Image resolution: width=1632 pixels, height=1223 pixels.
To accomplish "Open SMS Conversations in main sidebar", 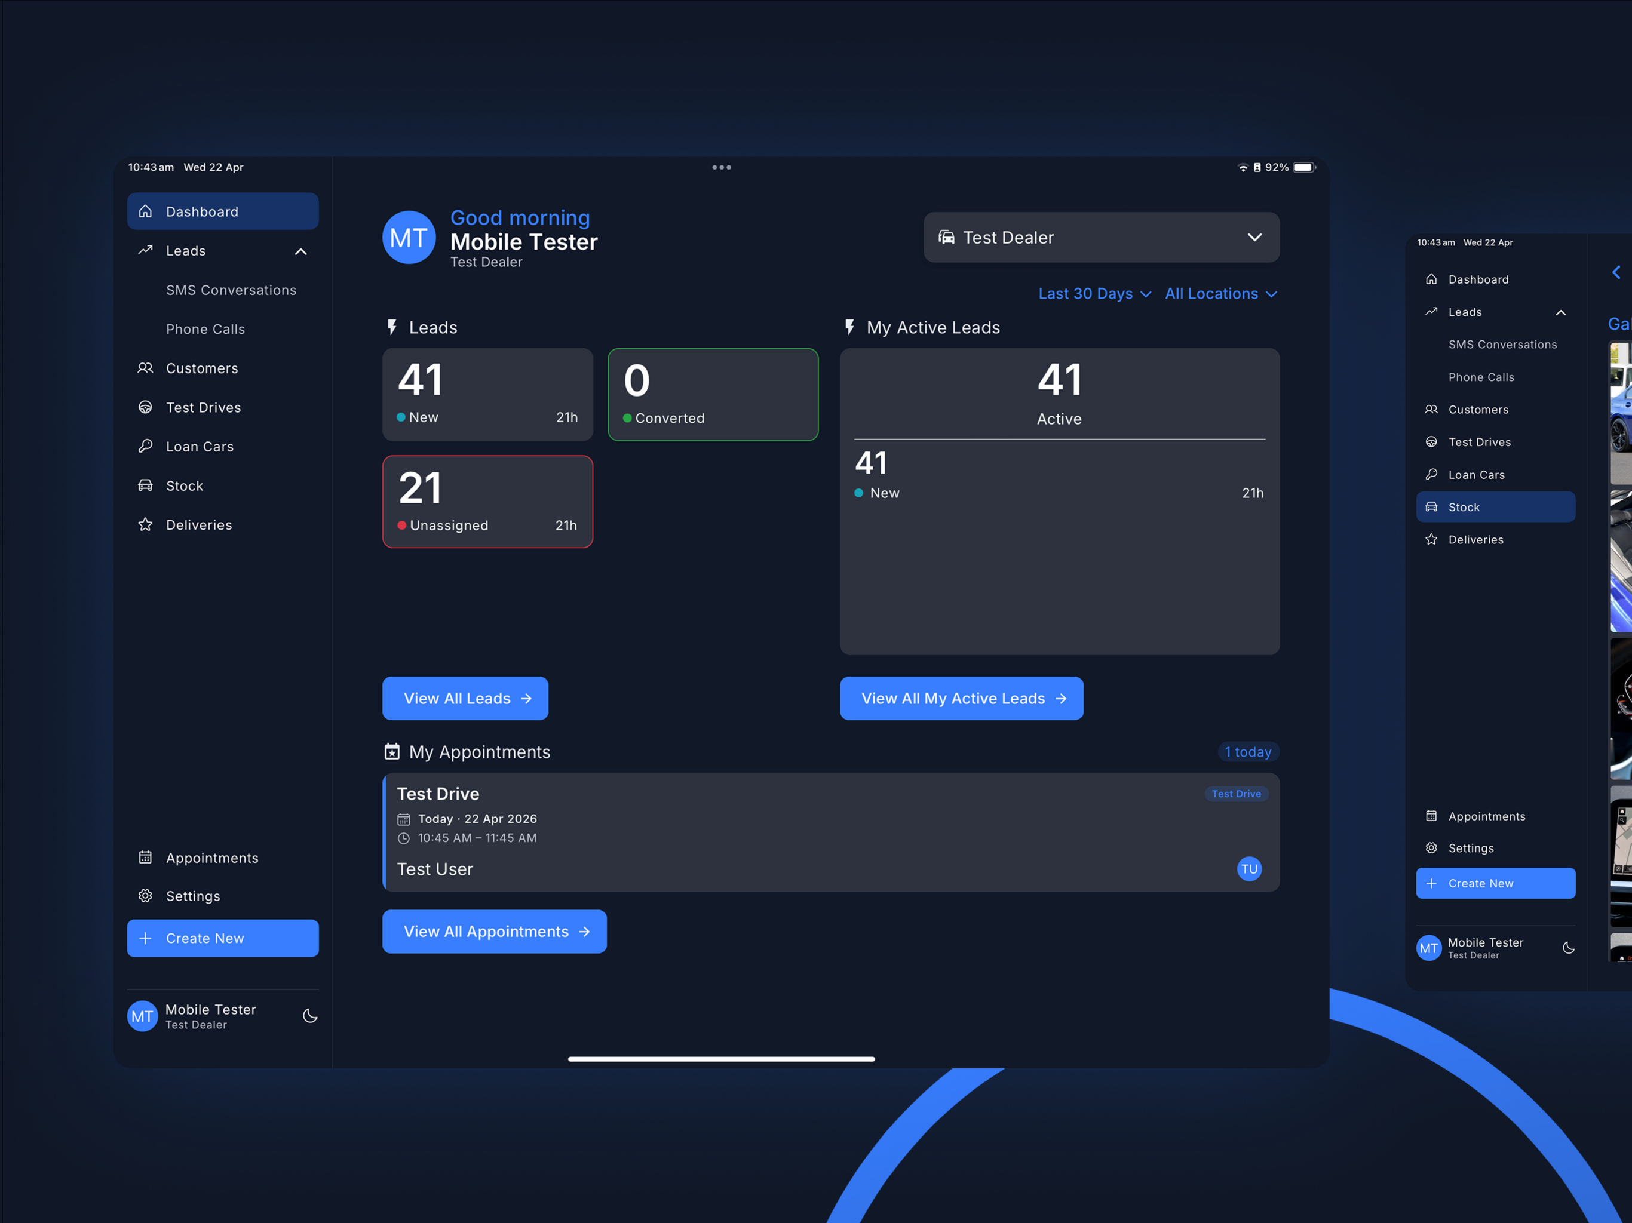I will click(x=231, y=290).
